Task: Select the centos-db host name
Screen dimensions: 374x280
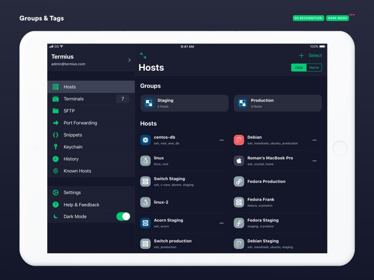Action: point(165,137)
